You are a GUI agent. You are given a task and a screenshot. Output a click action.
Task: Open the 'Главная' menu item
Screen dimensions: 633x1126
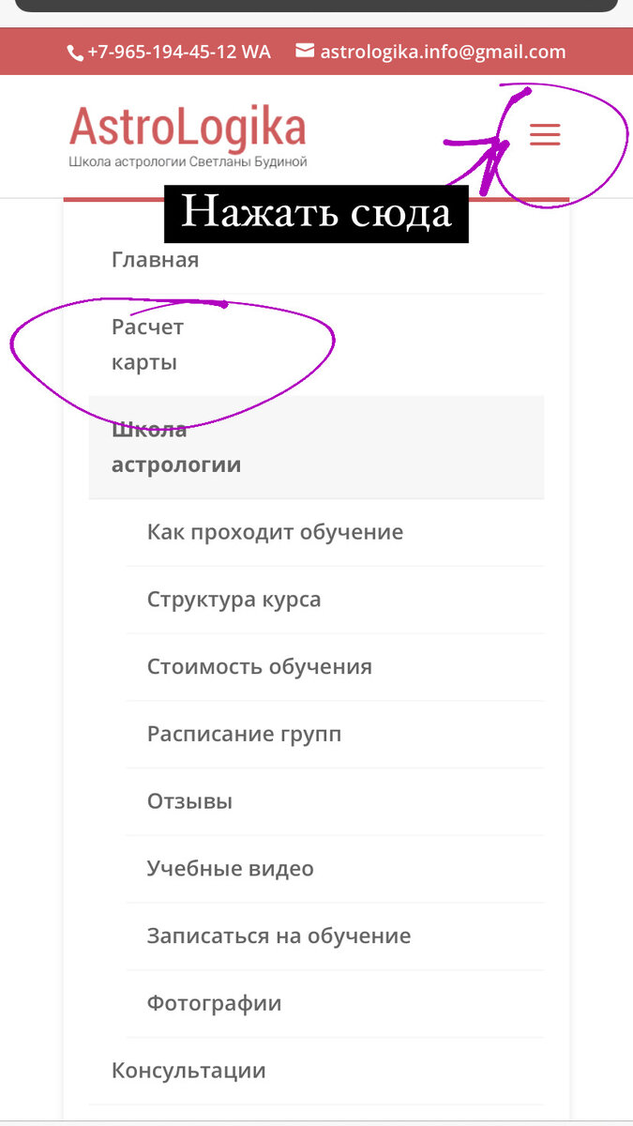(x=156, y=259)
